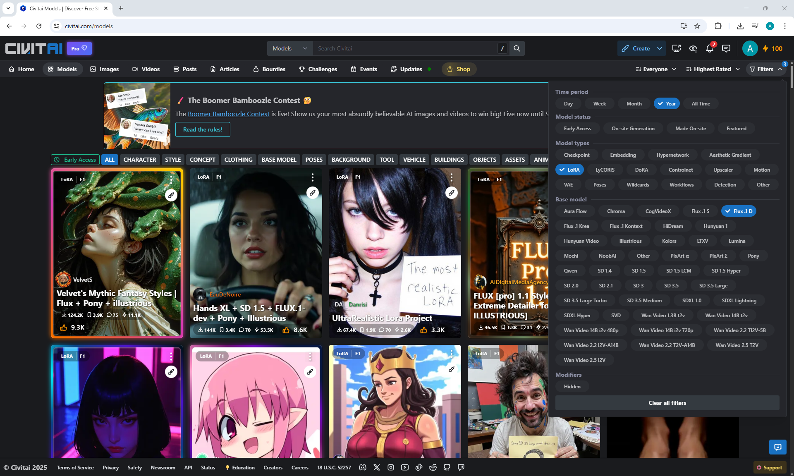The height and width of the screenshot is (476, 794).
Task: Expand the Models search category dropdown
Action: pos(290,48)
